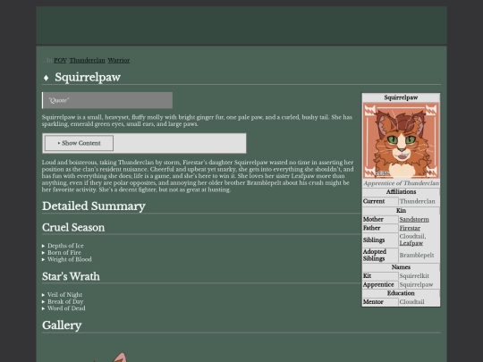Click Cloudtail in the Siblings row
Screen dimensions: 483x362
412,236
